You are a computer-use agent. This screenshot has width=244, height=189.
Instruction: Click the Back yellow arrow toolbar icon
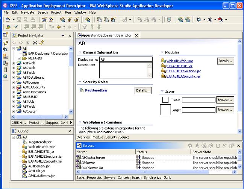point(59,27)
